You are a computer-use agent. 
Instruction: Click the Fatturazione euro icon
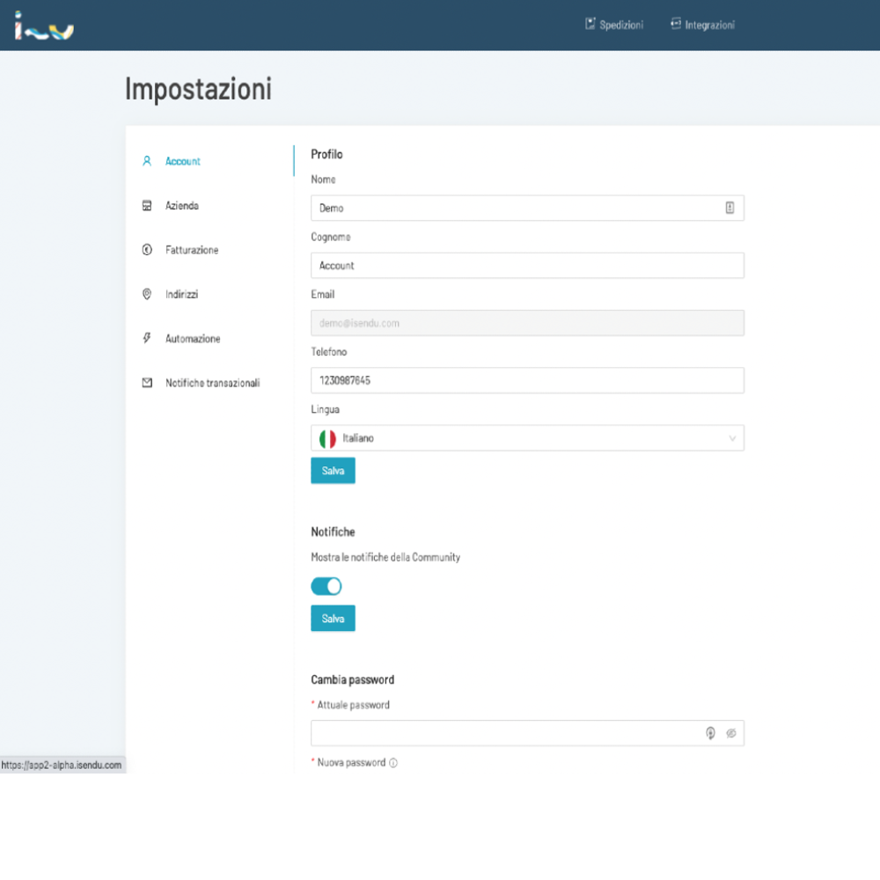pos(147,250)
